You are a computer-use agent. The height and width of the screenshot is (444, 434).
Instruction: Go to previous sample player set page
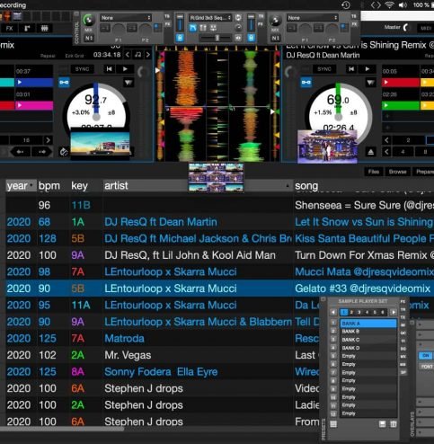pos(333,312)
